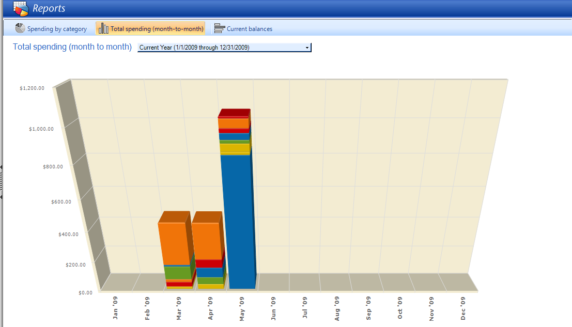Click the Nov '09 axis label
The width and height of the screenshot is (572, 327).
click(x=431, y=309)
